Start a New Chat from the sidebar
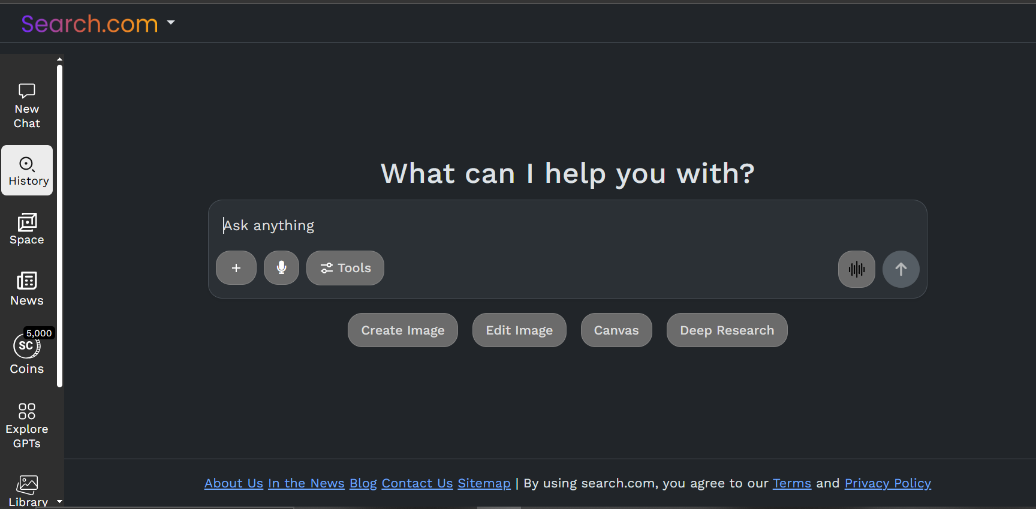 [26, 106]
